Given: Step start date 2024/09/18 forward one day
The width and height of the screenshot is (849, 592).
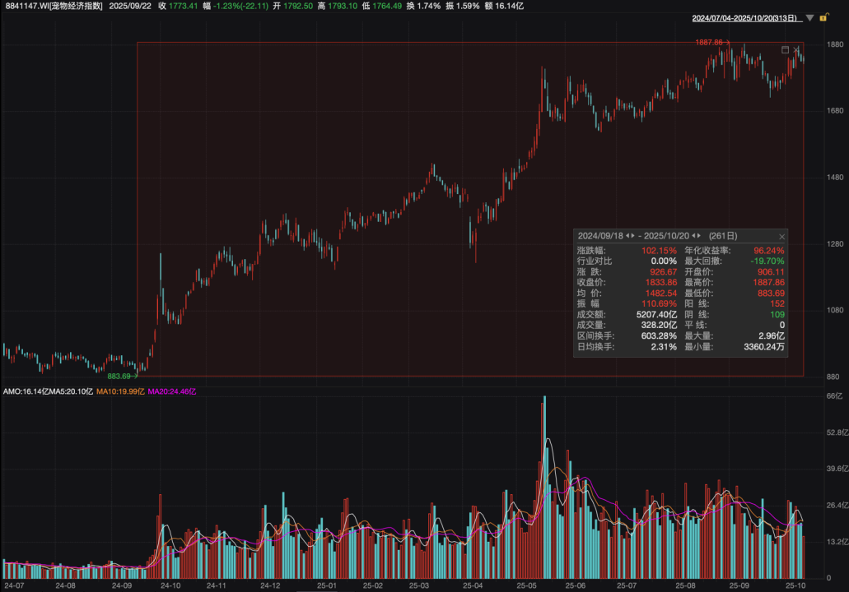Looking at the screenshot, I should (632, 236).
